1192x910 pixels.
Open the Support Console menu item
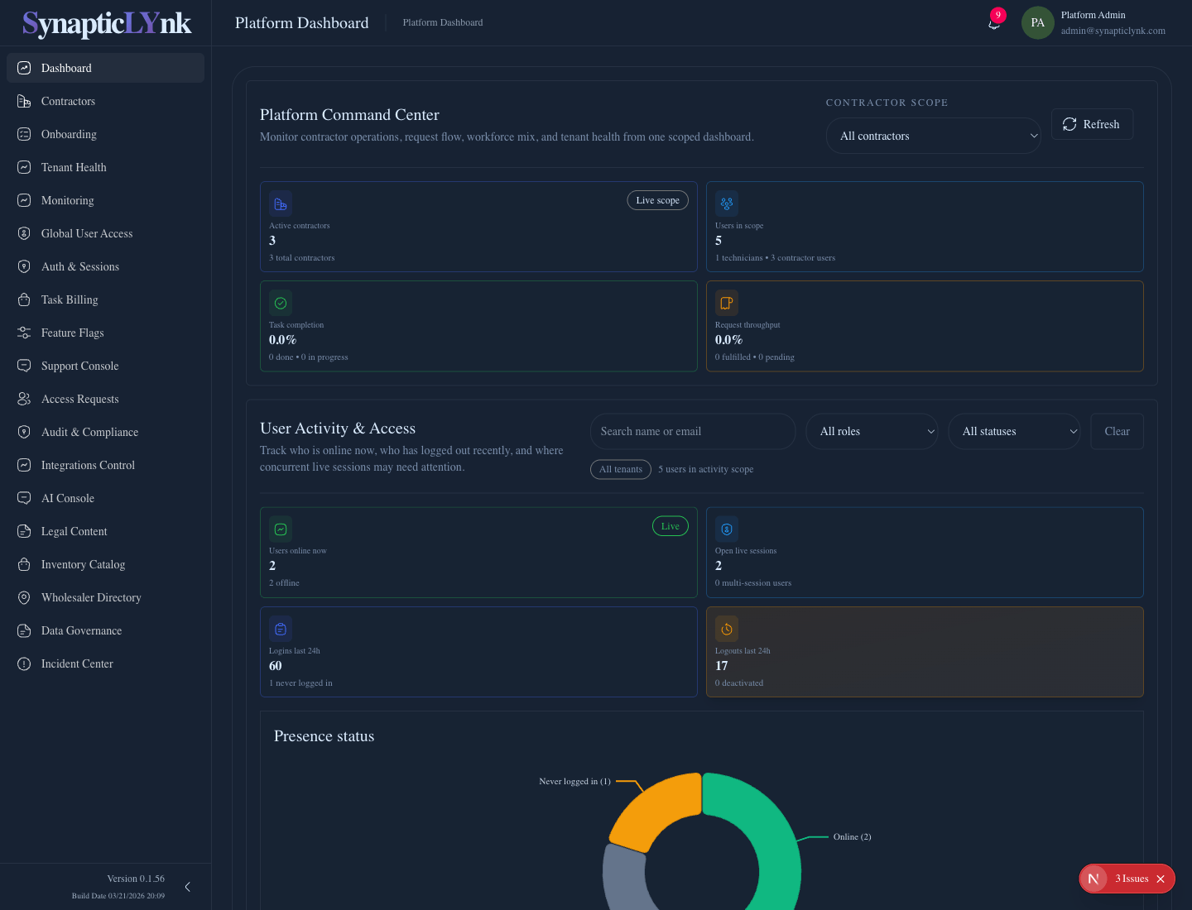[x=79, y=366]
